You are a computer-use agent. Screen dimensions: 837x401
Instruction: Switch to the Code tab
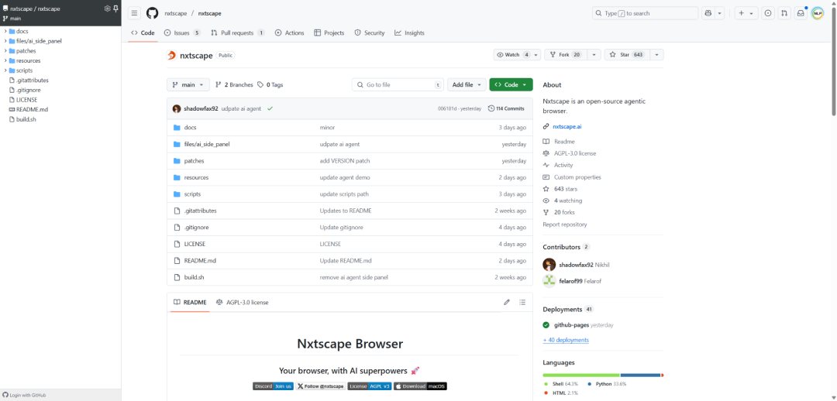(143, 33)
